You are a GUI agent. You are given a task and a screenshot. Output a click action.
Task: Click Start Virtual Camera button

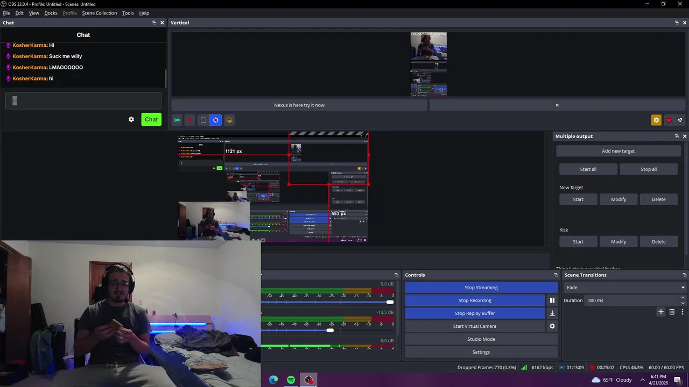pyautogui.click(x=475, y=326)
